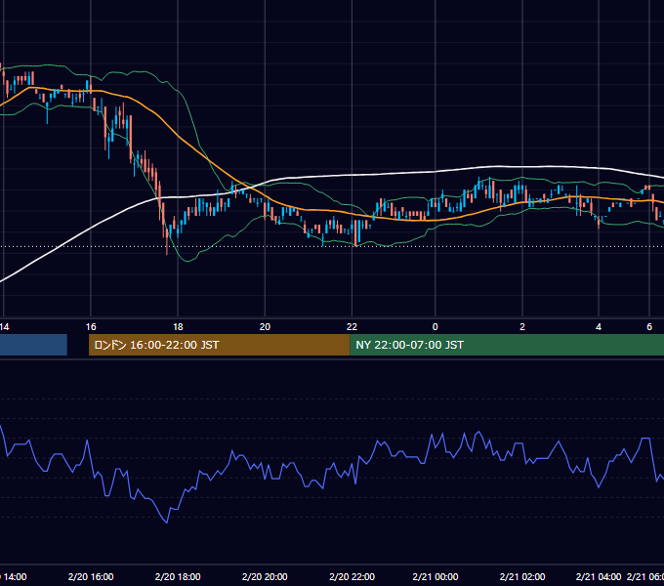The height and width of the screenshot is (586, 664).
Task: Click the 2/20 16:00 date label
Action: point(91,576)
